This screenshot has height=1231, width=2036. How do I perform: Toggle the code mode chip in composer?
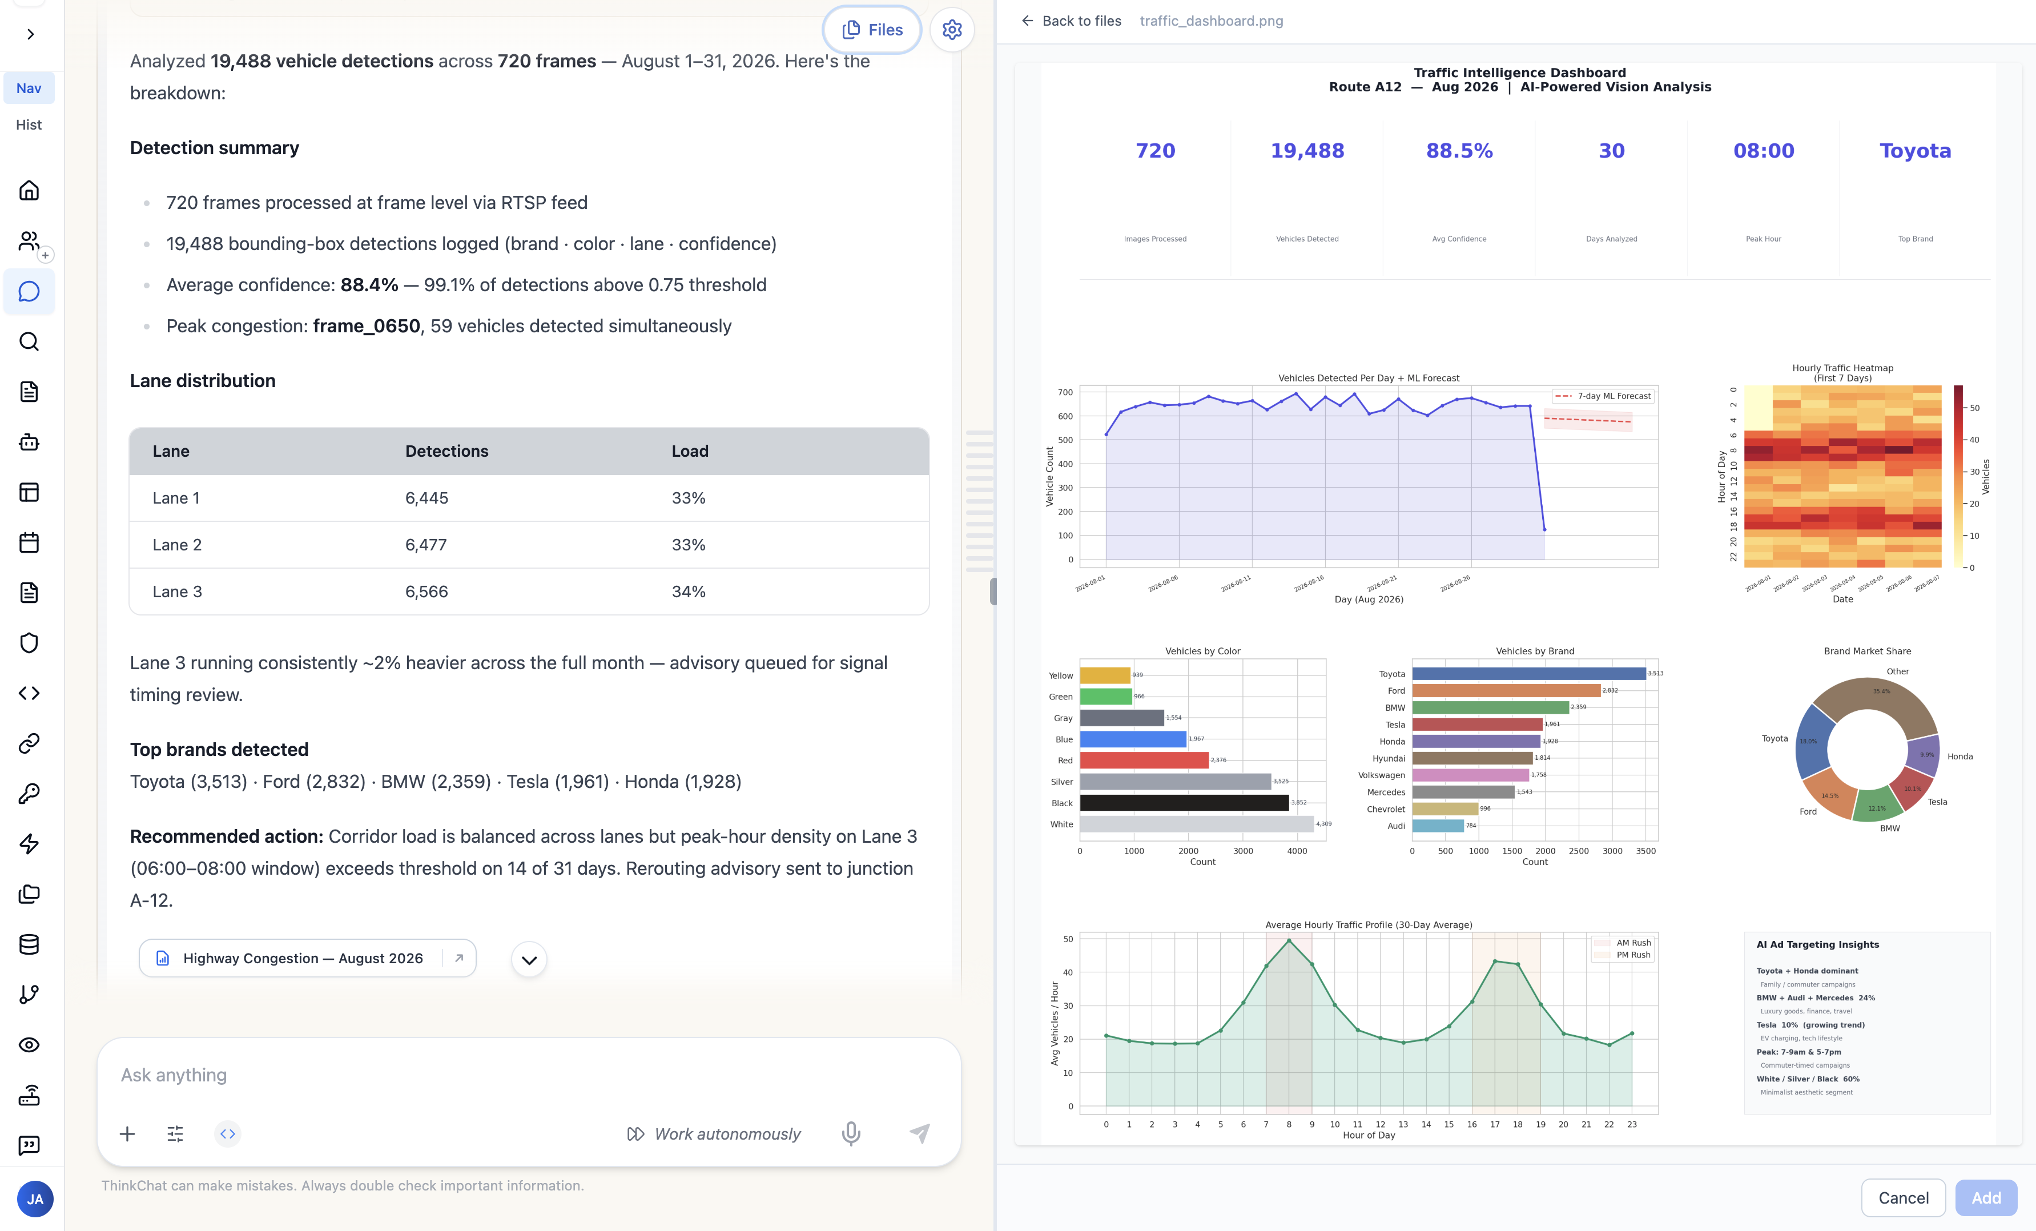pos(228,1133)
